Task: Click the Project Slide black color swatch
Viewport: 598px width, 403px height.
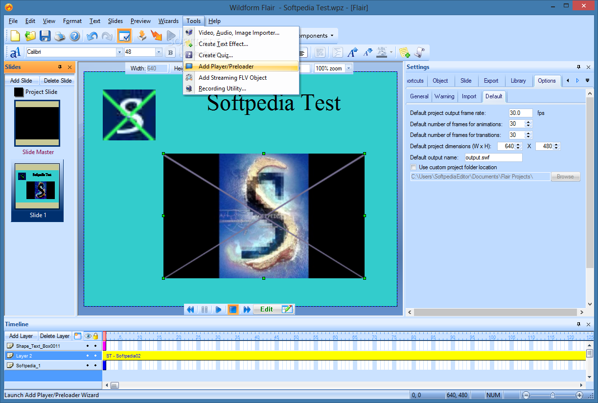Action: pyautogui.click(x=19, y=92)
